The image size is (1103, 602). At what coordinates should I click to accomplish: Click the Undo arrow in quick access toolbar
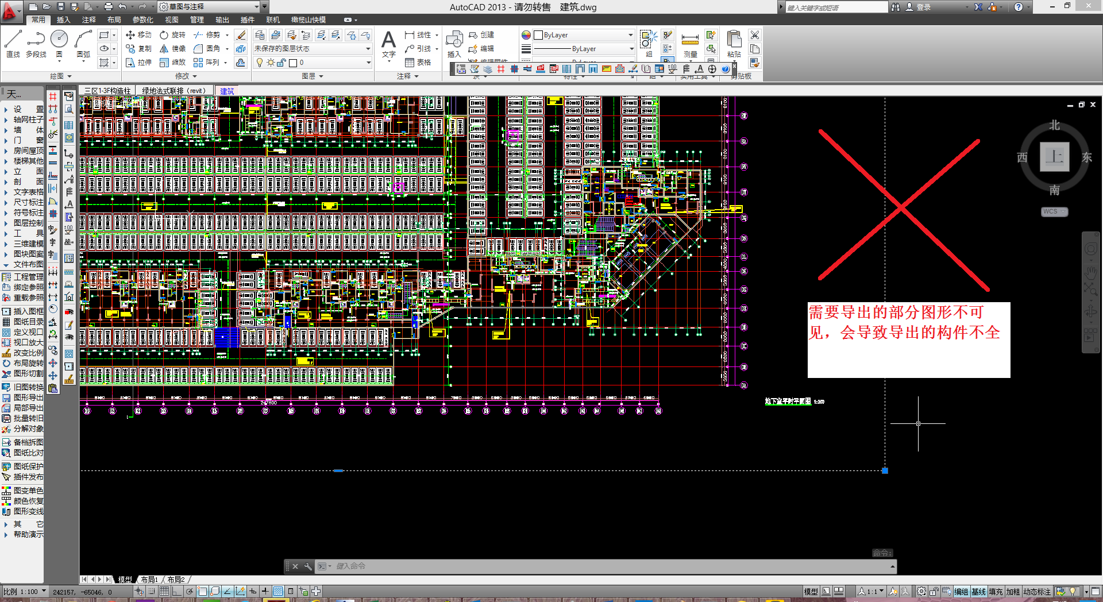(x=122, y=7)
